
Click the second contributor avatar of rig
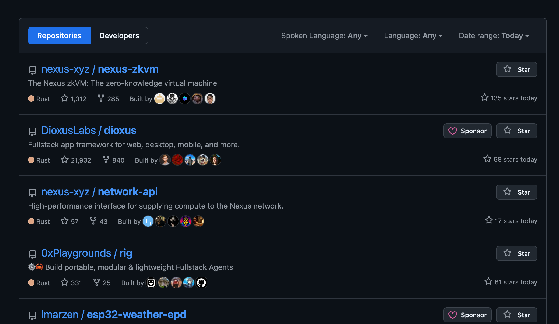click(x=164, y=283)
